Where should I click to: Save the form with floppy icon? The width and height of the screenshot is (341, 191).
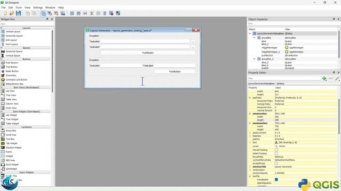19,13
